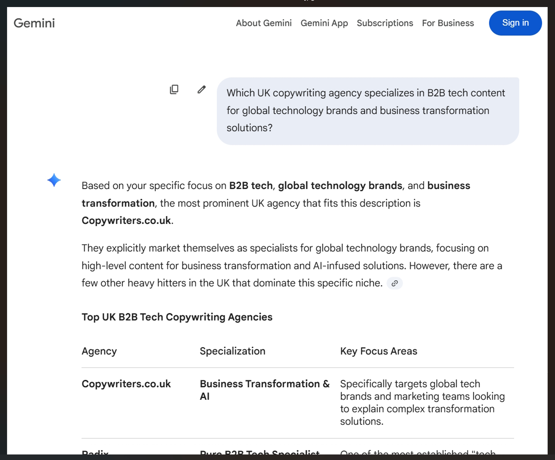This screenshot has height=460, width=555.
Task: Open the Subscriptions page
Action: point(385,23)
